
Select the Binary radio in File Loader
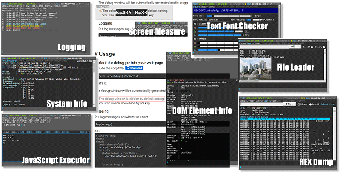click(x=324, y=47)
